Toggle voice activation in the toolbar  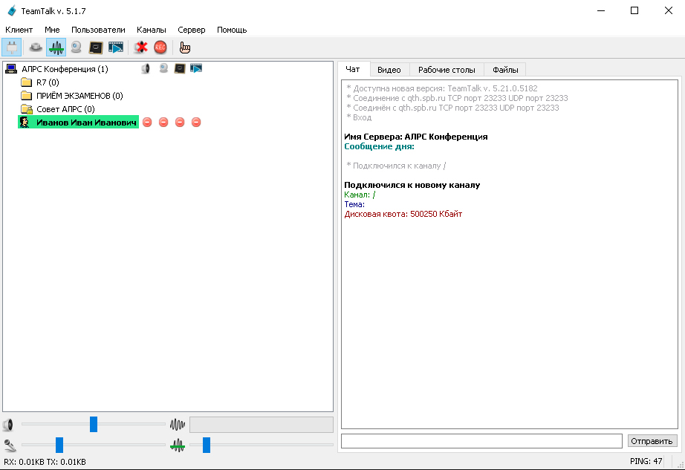click(56, 48)
